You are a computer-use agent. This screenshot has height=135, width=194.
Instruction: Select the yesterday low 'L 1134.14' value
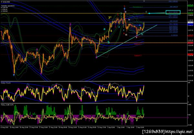pyautogui.click(x=4, y=9)
